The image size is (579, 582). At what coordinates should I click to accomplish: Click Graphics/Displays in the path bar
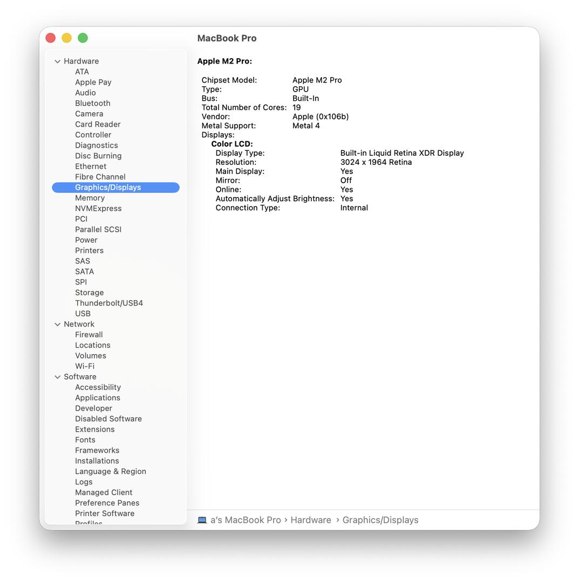[380, 520]
